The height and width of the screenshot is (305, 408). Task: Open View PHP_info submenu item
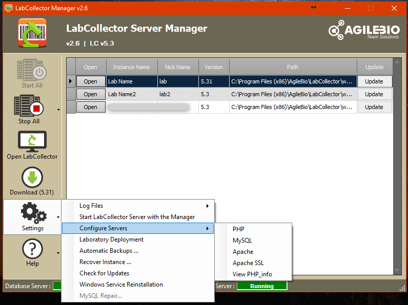click(x=253, y=274)
